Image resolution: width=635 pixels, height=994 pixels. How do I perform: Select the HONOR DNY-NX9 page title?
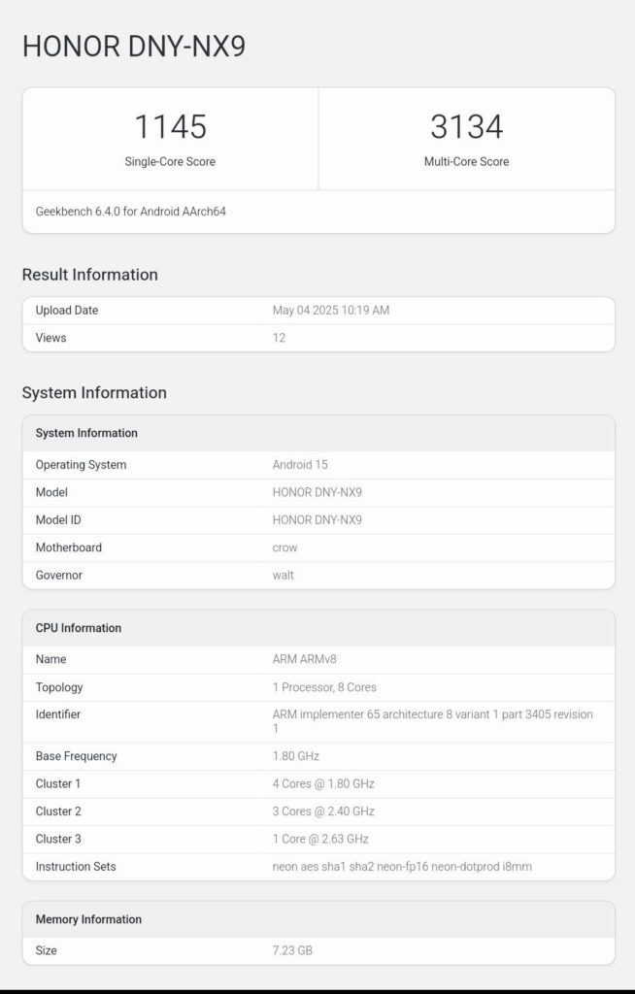(134, 47)
